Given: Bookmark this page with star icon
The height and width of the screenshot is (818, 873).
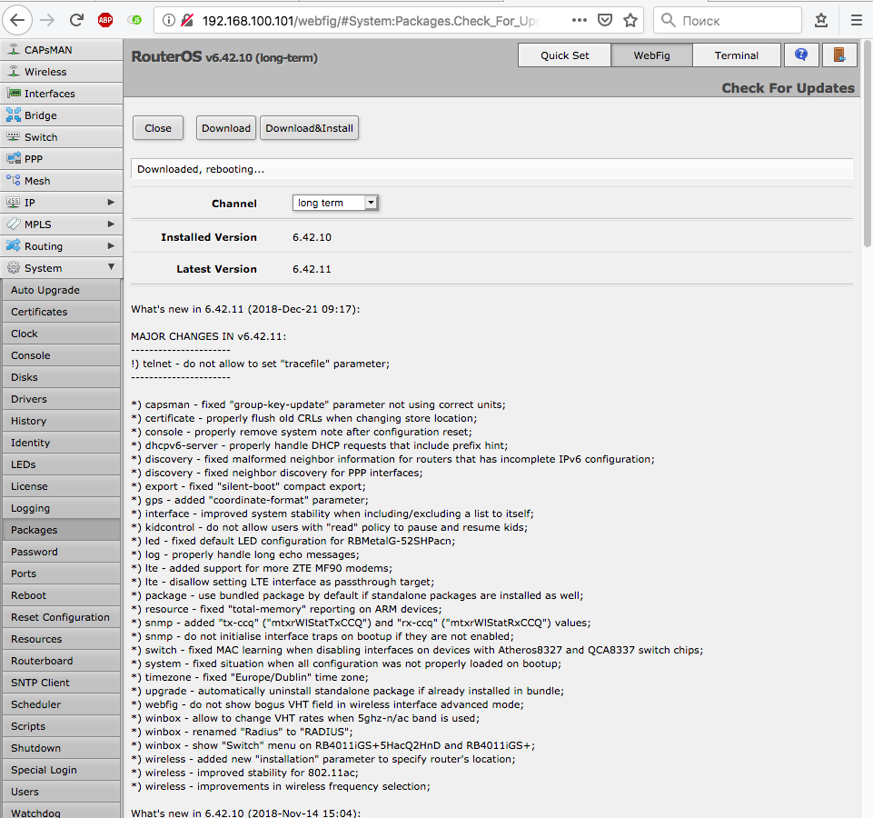Looking at the screenshot, I should tap(630, 21).
